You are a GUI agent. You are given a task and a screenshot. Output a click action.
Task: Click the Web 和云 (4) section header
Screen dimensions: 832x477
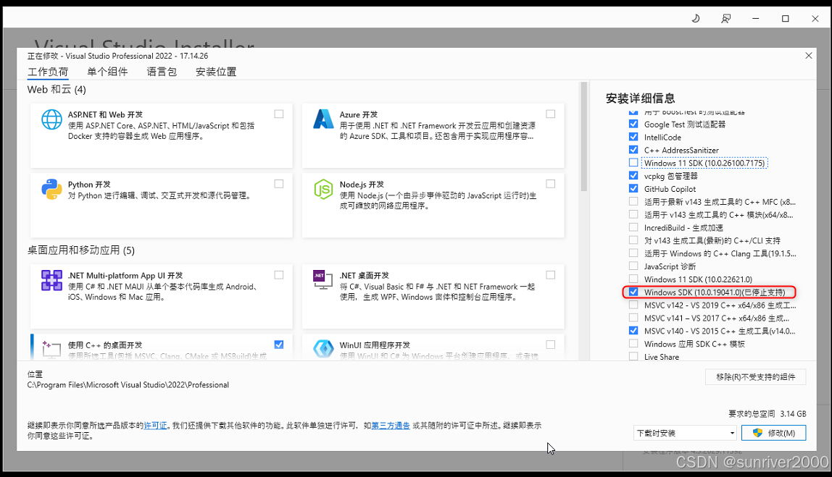[x=57, y=90]
